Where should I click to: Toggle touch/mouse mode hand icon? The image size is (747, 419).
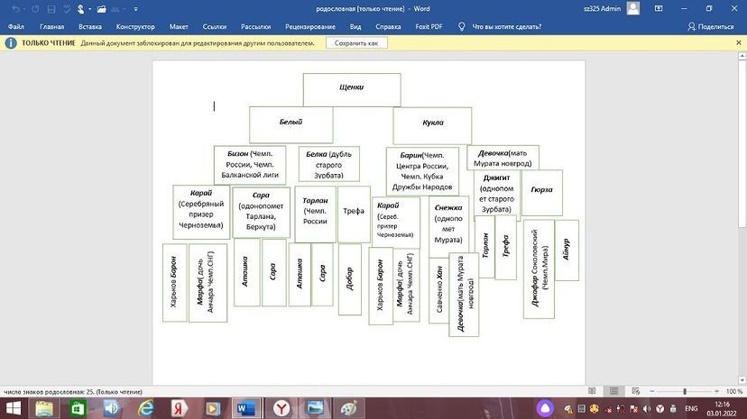[x=81, y=9]
